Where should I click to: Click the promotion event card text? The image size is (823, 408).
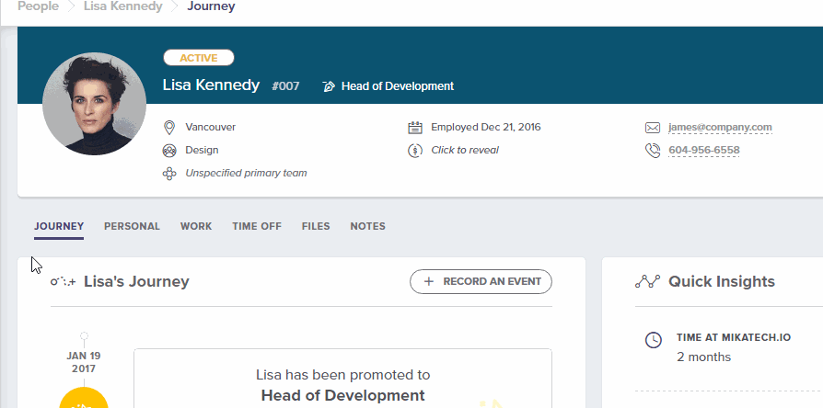(342, 384)
